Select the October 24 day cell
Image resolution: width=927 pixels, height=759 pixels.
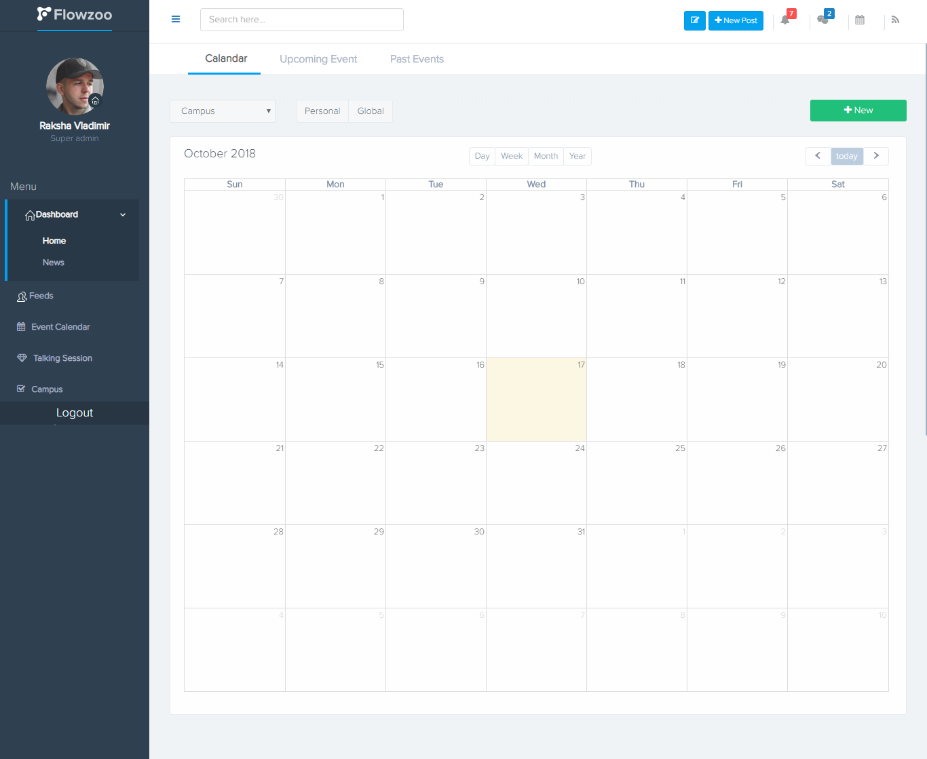click(536, 483)
